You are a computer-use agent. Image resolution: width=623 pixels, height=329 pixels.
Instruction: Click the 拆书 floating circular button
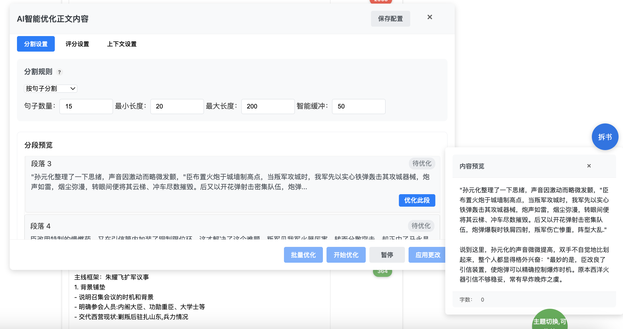[x=605, y=136]
